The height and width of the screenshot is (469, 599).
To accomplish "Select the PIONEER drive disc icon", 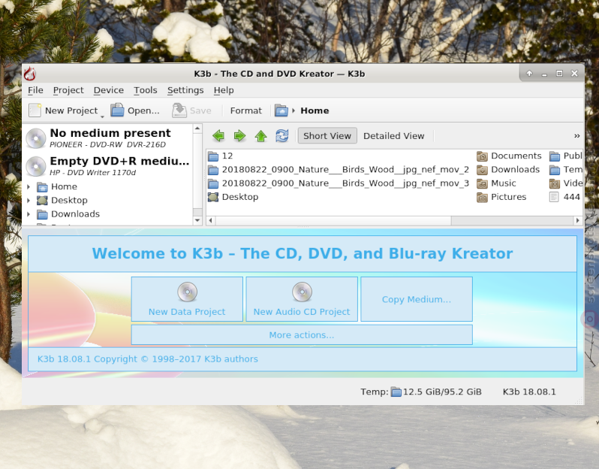I will pyautogui.click(x=36, y=138).
